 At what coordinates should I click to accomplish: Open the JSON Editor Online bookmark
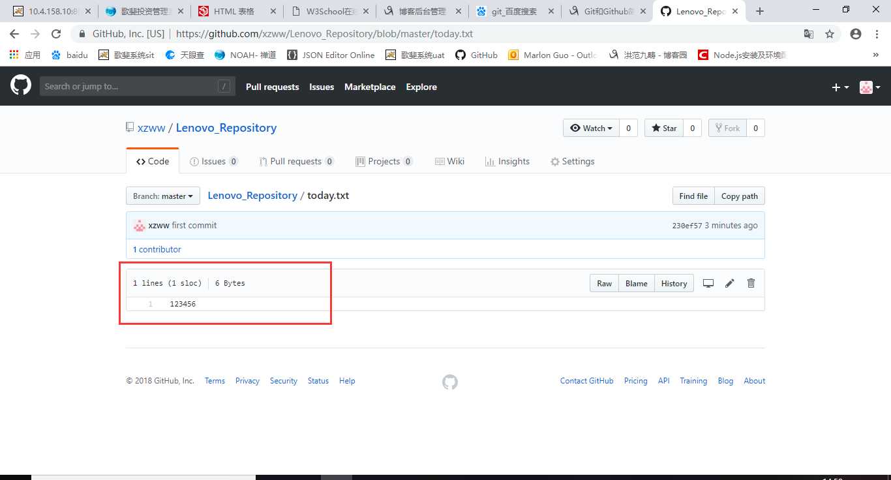pyautogui.click(x=331, y=55)
